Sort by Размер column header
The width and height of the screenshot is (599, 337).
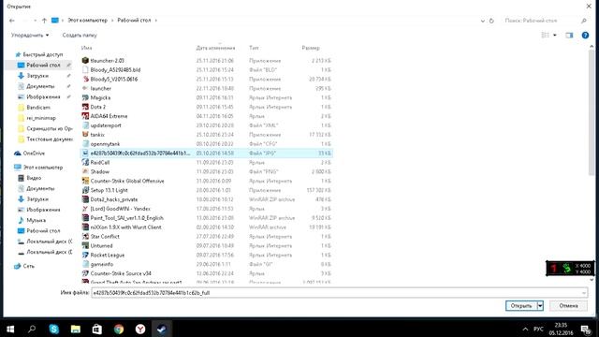pos(311,48)
